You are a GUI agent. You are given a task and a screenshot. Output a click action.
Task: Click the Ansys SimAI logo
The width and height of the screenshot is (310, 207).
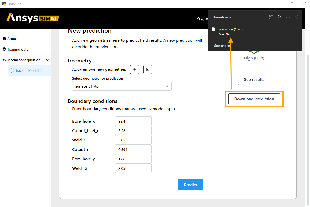(x=33, y=18)
